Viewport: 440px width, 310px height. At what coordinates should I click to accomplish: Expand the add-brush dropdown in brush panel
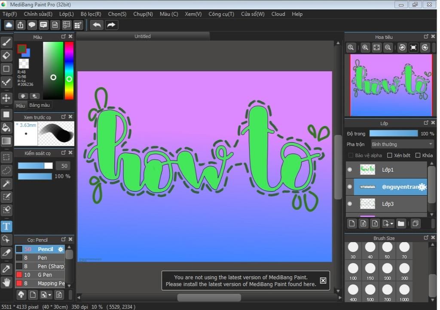coord(50,295)
